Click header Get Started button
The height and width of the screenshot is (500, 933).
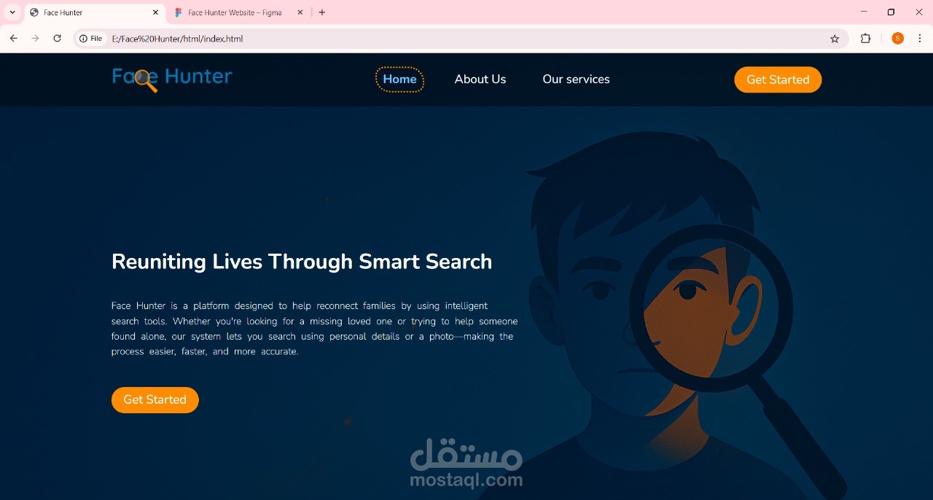coord(778,79)
